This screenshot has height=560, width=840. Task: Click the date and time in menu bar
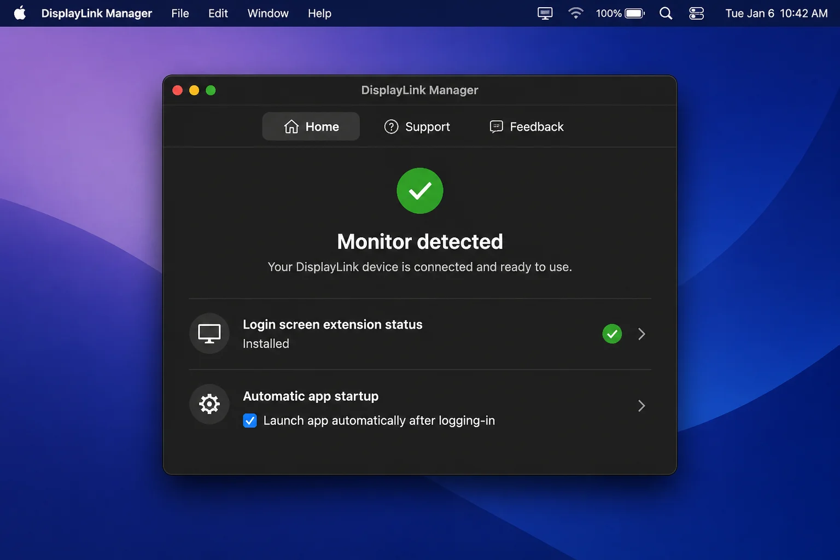click(x=777, y=13)
